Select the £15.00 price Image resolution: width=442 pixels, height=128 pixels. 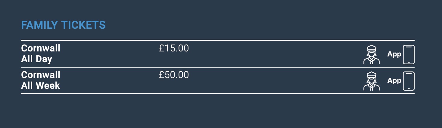174,48
